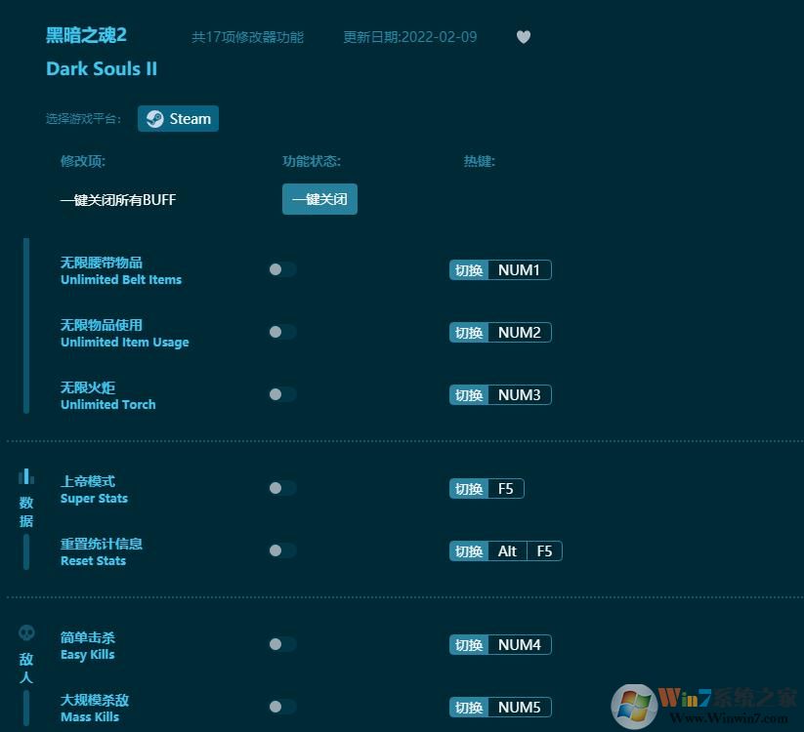Enable the Mass Kills toggle
This screenshot has height=732, width=804.
[281, 707]
